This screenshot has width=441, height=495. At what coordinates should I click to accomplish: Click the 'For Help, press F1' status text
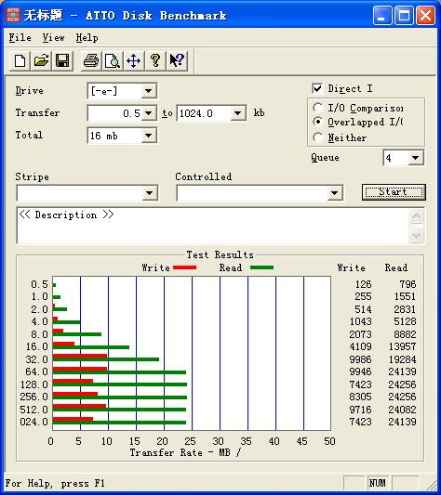tap(55, 483)
